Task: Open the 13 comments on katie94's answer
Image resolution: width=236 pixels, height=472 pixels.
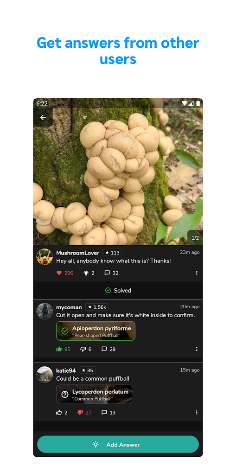Action: [x=104, y=412]
